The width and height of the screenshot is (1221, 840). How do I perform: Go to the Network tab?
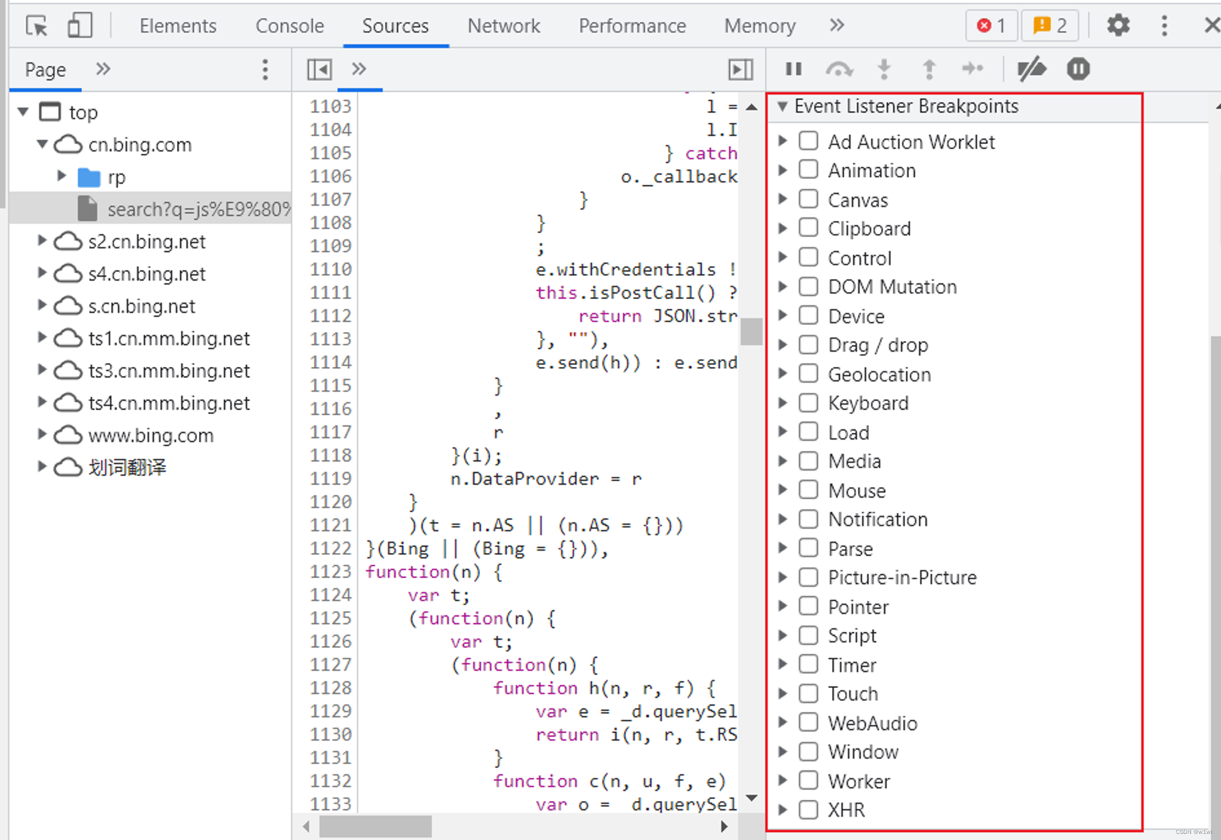pos(504,26)
